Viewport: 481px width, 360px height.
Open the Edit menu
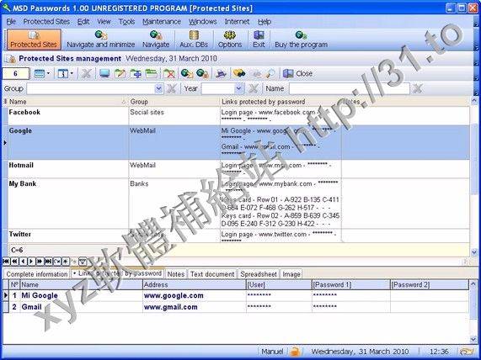click(83, 22)
